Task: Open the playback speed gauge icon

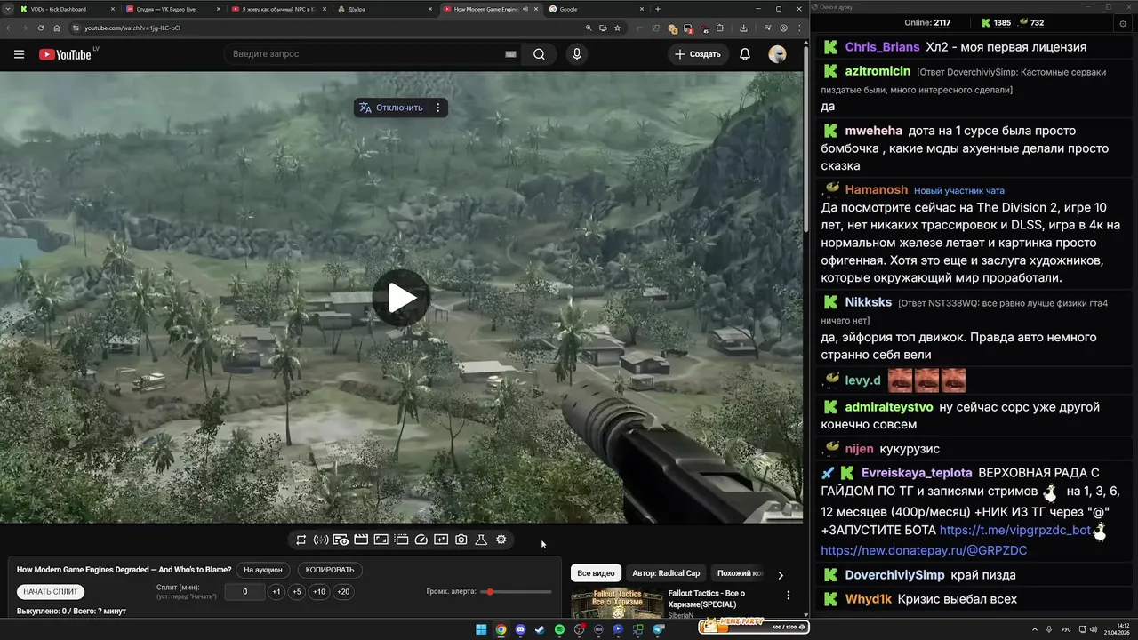Action: [421, 540]
